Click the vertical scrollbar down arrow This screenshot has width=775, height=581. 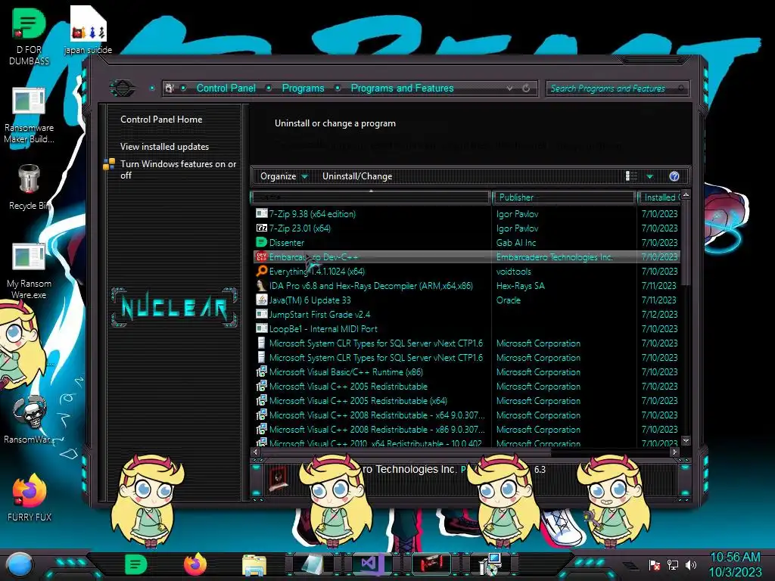click(686, 440)
